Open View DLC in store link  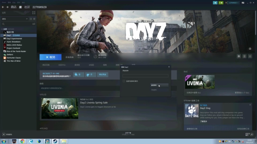(194, 93)
